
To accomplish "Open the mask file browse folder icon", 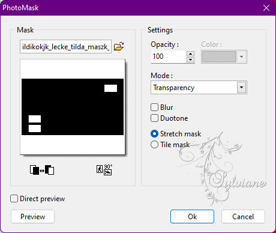I will [119, 46].
